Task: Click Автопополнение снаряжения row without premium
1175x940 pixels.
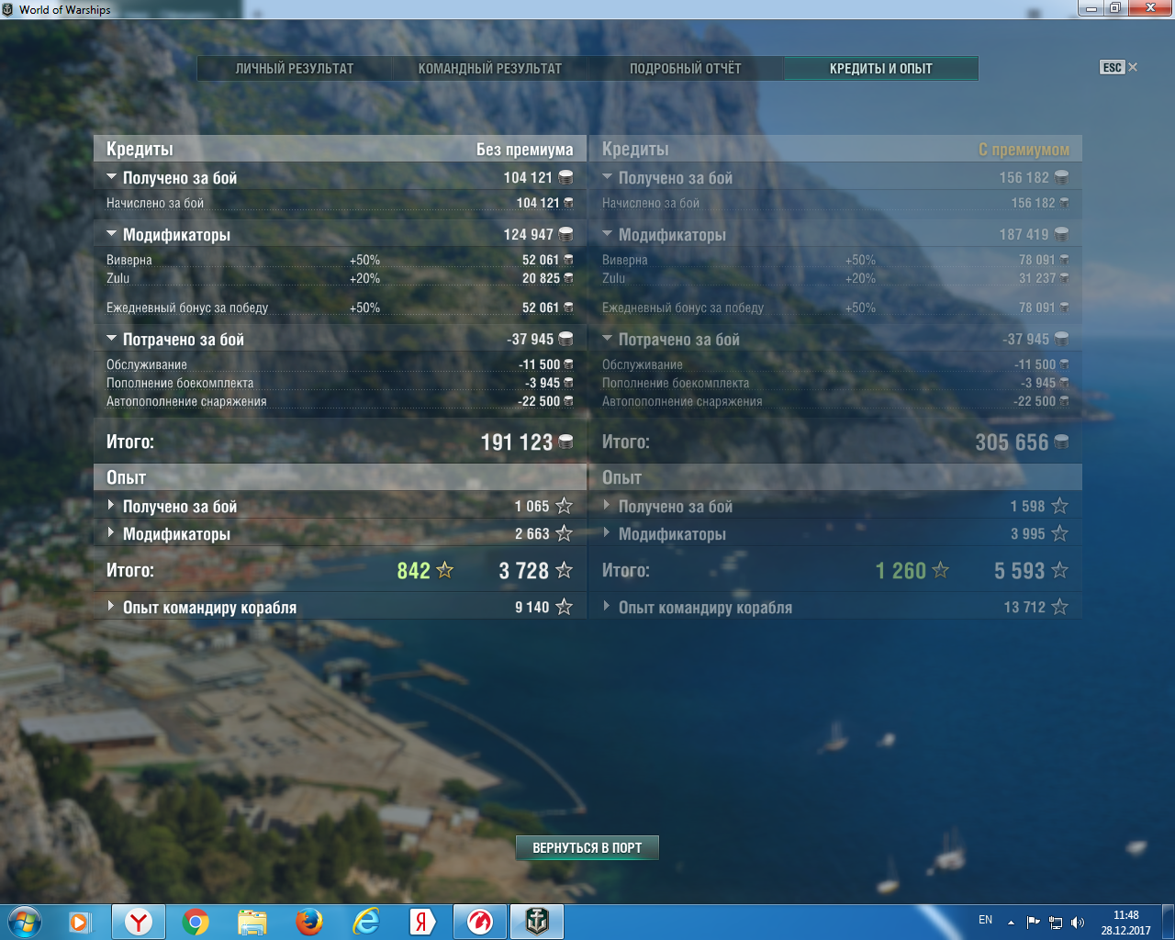Action: [340, 401]
